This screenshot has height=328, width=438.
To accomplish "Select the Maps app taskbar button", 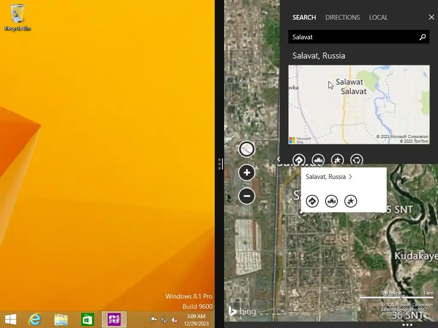I will [x=114, y=319].
